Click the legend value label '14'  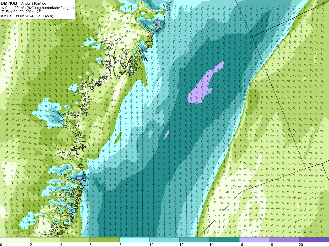[211, 245]
